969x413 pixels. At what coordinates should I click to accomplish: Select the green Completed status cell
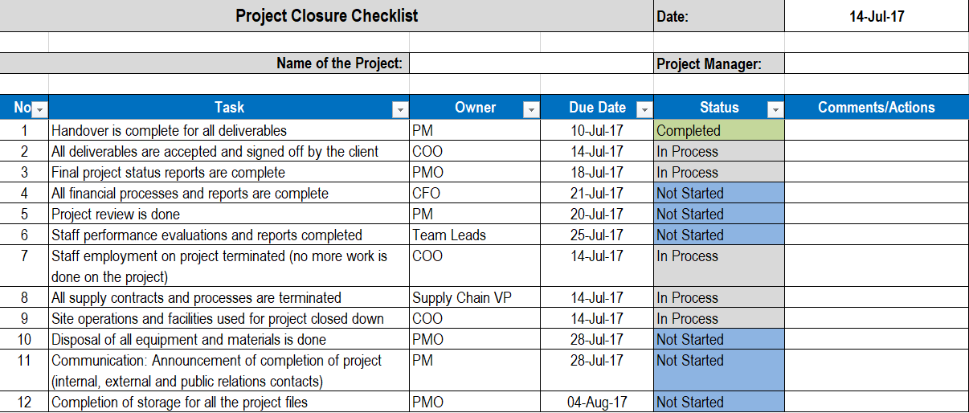719,130
